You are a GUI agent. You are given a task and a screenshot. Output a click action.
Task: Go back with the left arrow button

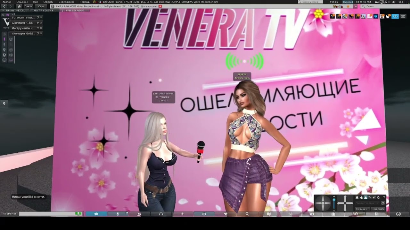[4, 6]
